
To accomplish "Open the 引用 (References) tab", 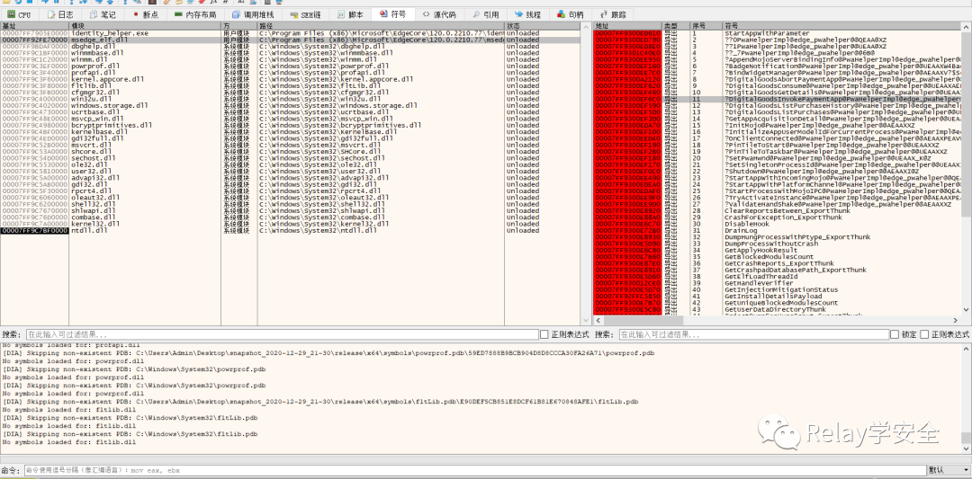I will (x=485, y=14).
